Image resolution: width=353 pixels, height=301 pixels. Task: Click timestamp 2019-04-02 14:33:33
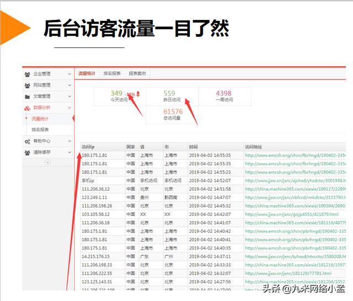[210, 265]
